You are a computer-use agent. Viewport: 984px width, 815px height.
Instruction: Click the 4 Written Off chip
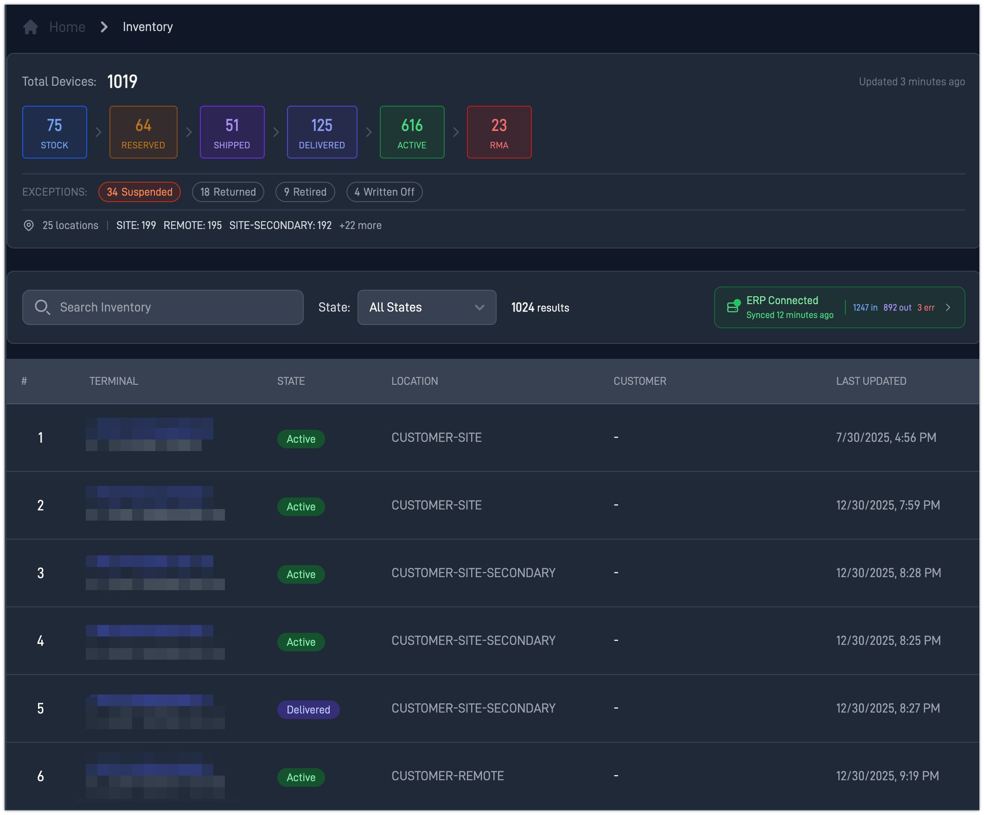coord(384,192)
